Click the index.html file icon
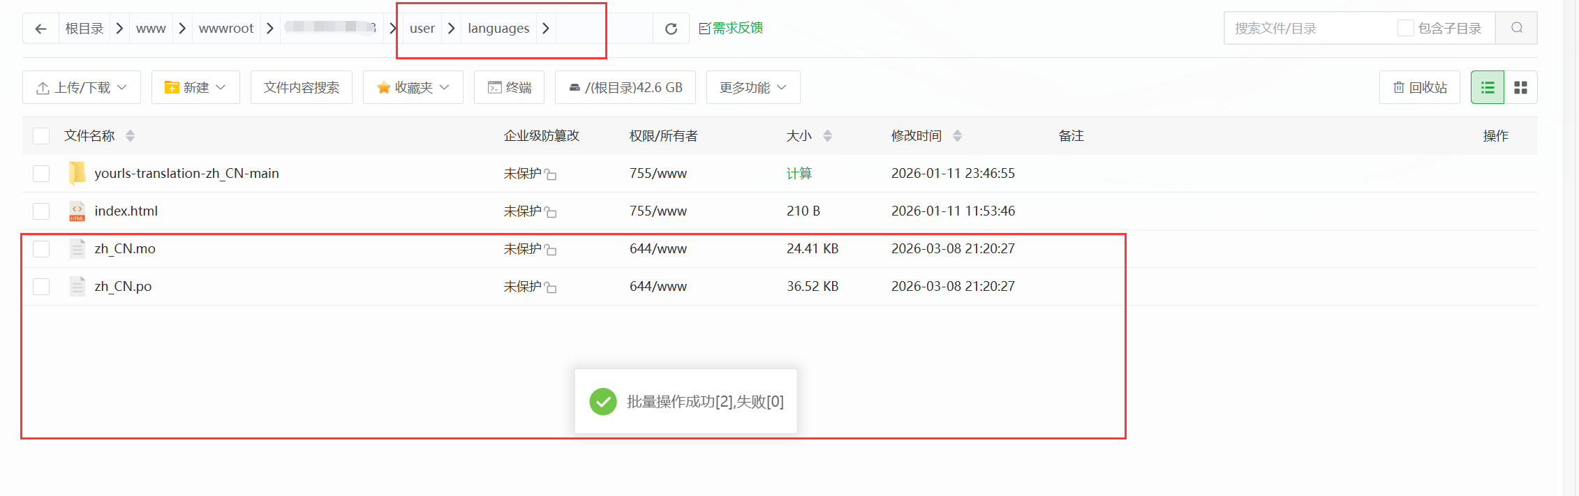The height and width of the screenshot is (496, 1579). pyautogui.click(x=77, y=211)
